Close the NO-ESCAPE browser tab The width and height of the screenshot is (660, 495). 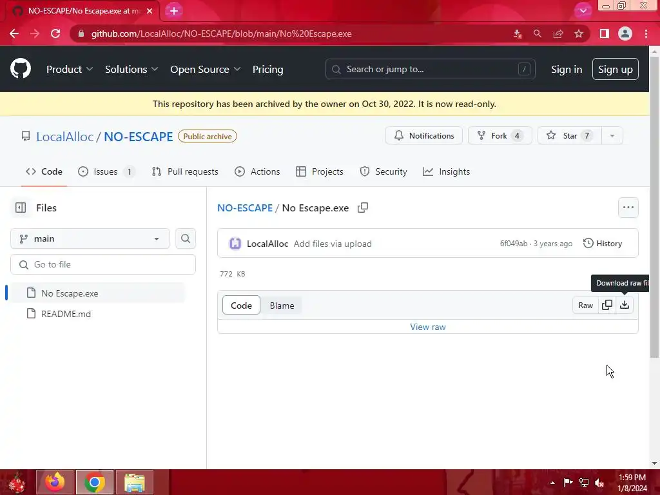tap(150, 11)
